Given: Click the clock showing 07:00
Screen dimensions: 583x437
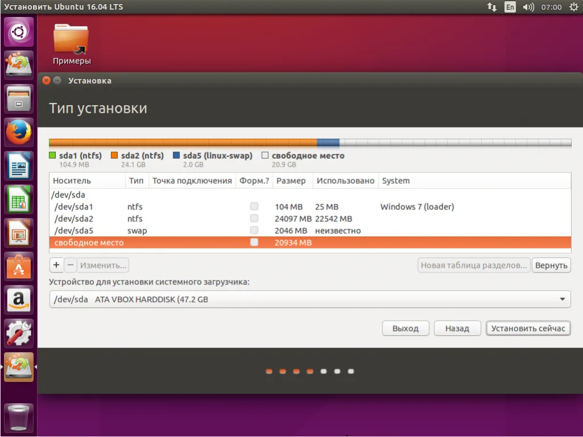Looking at the screenshot, I should click(x=551, y=7).
